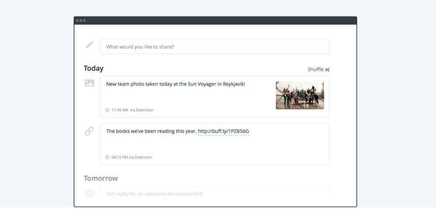Click the shuffle crossed-arrows icon
The image size is (436, 219).
[327, 70]
